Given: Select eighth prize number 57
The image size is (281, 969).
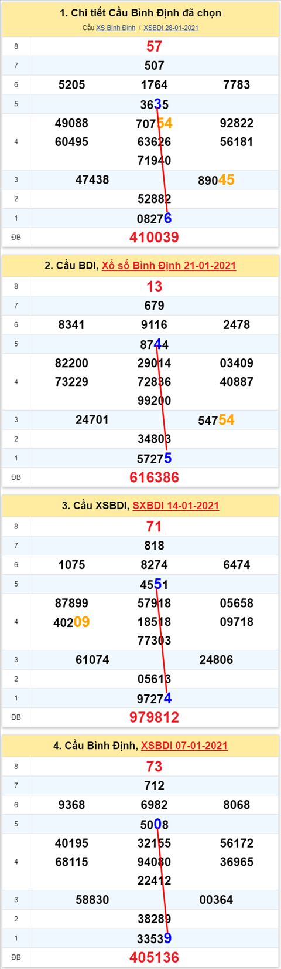Looking at the screenshot, I should click(x=154, y=46).
